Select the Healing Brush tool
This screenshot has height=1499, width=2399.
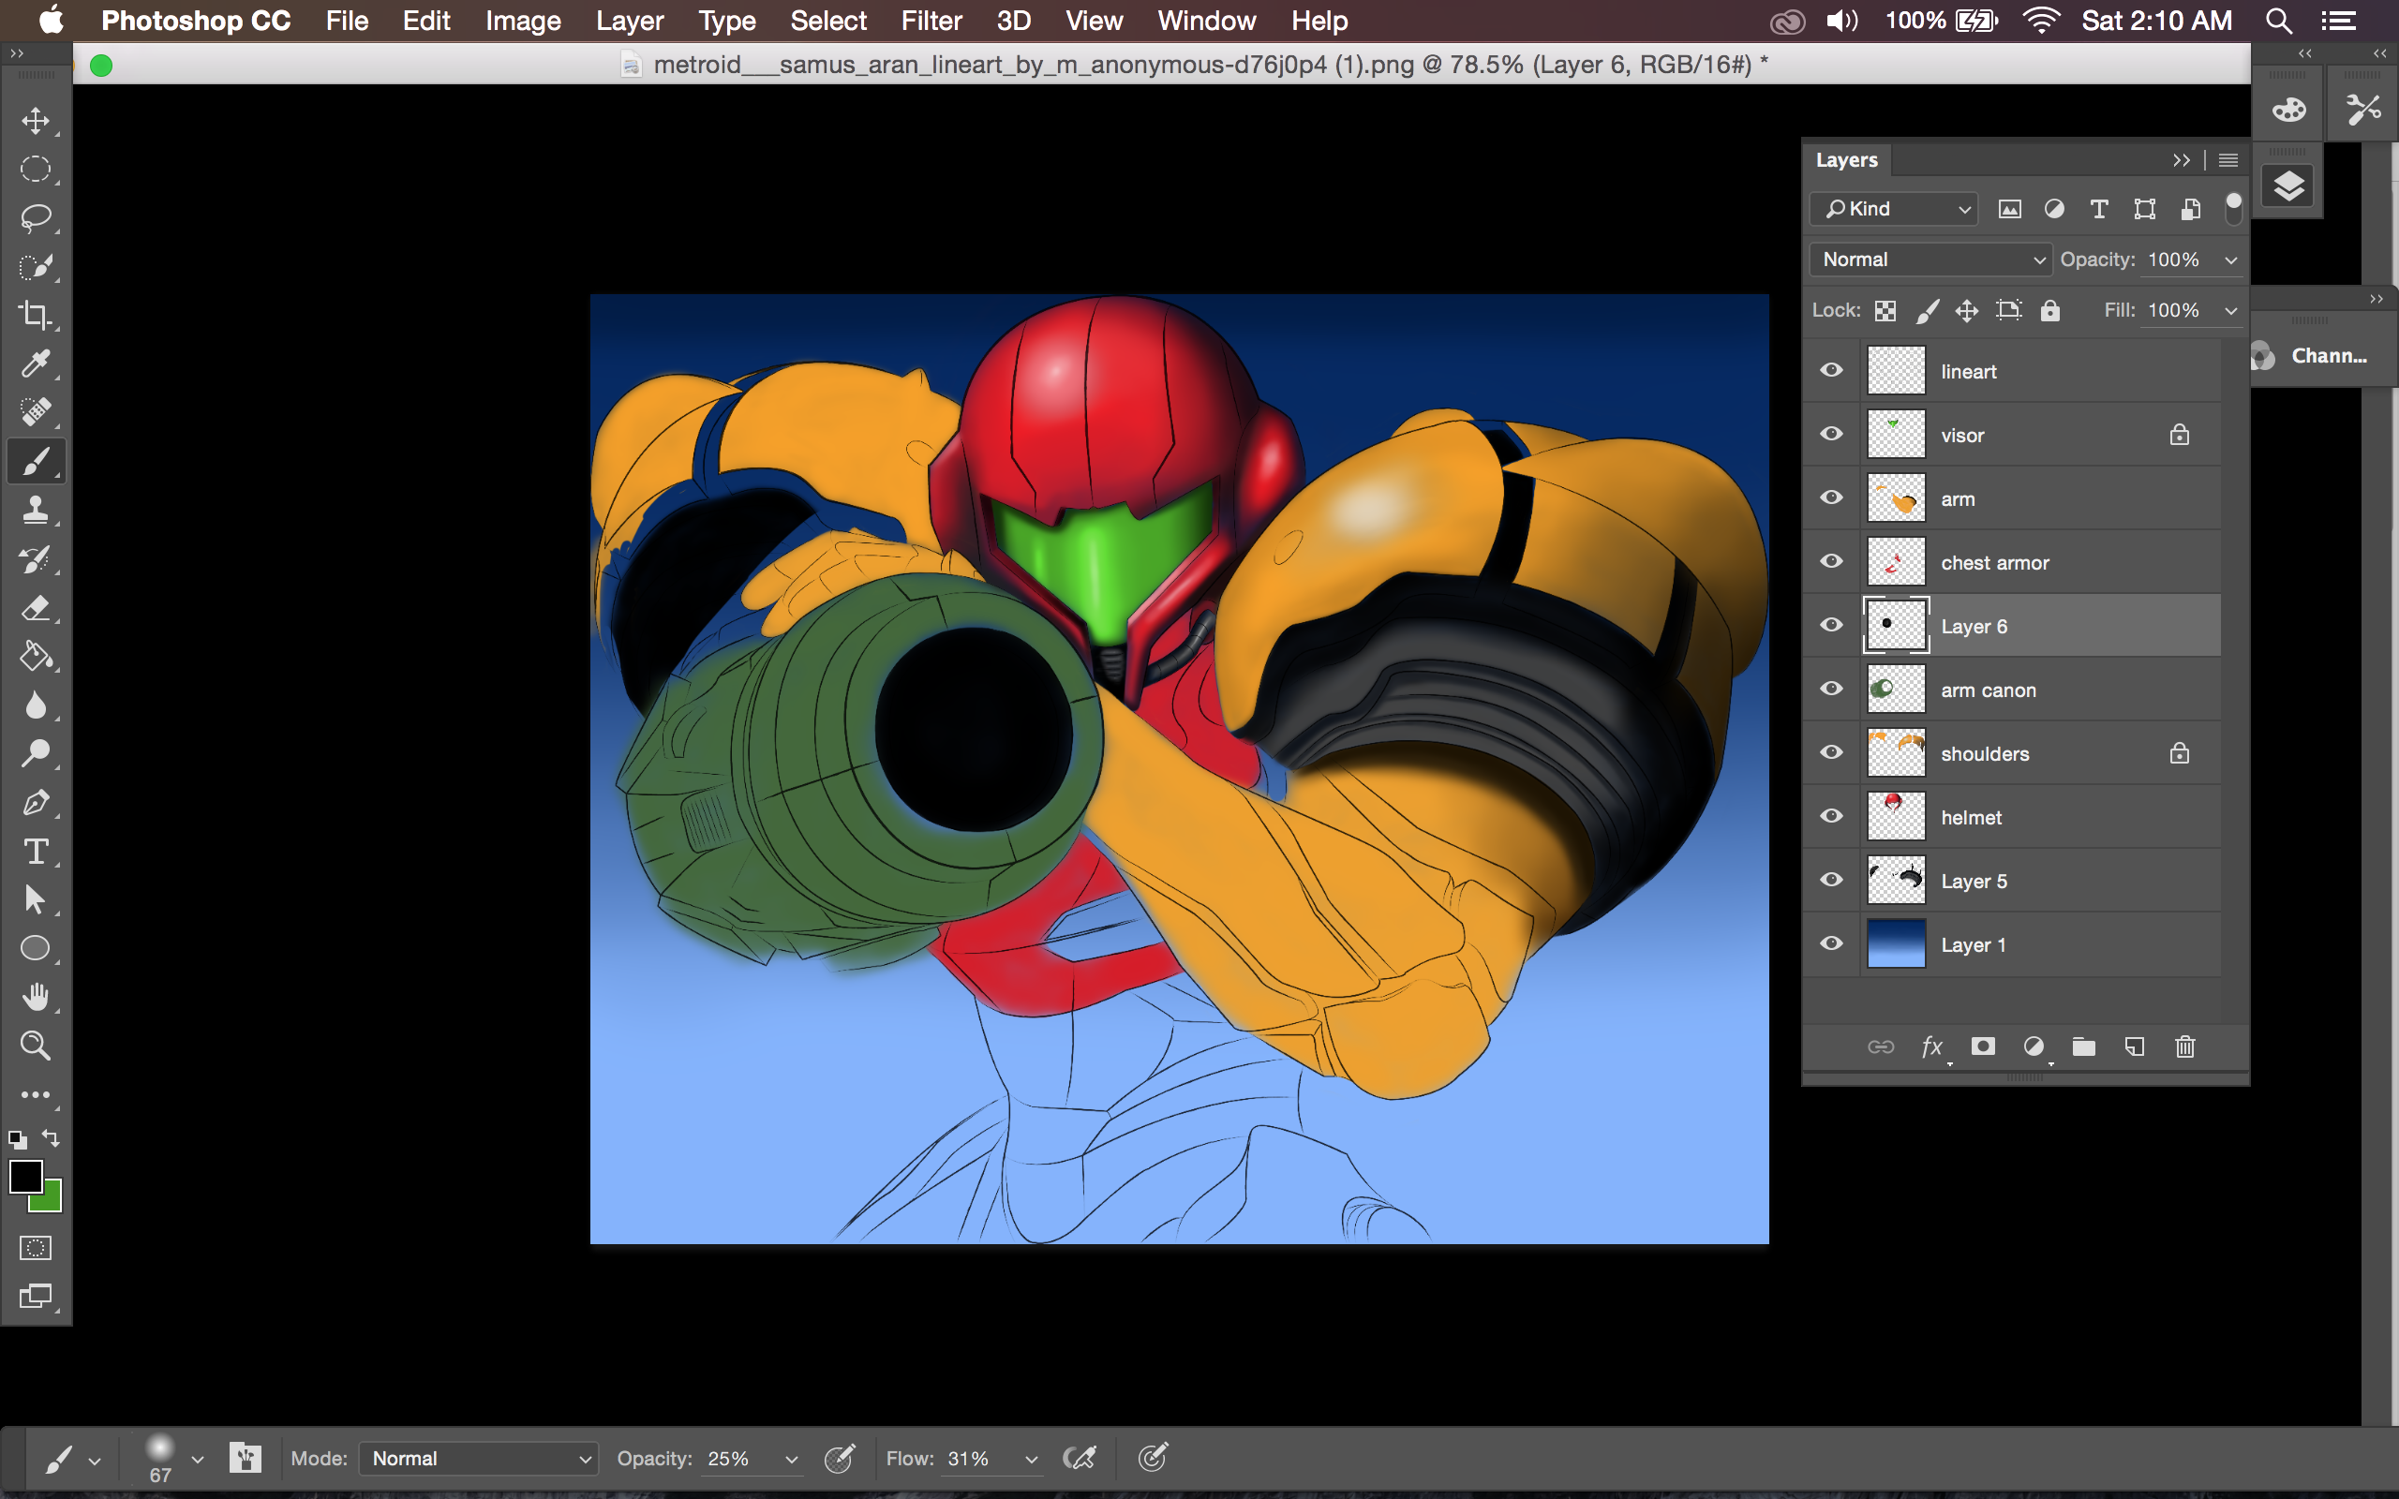(36, 412)
